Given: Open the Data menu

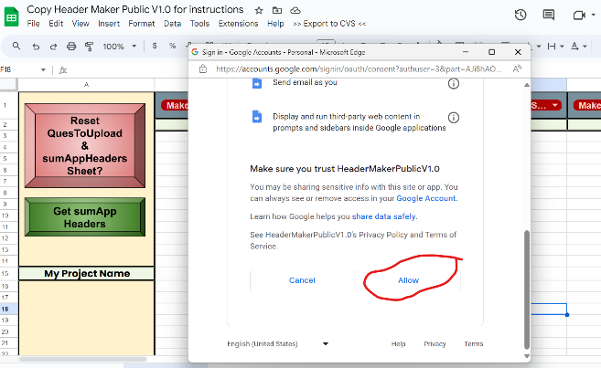Looking at the screenshot, I should [x=173, y=24].
